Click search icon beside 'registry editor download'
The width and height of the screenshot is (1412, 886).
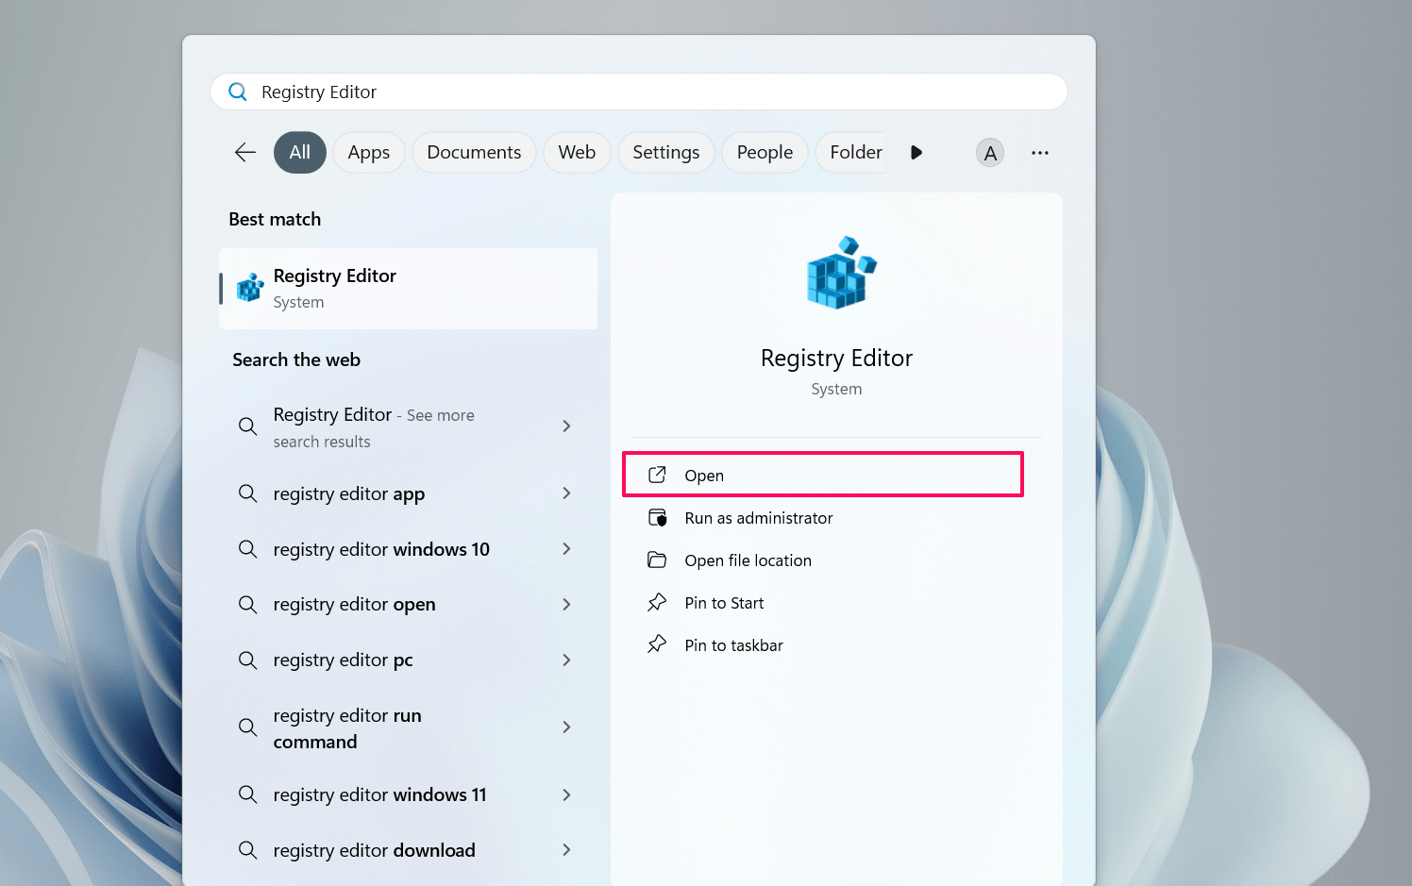(247, 850)
